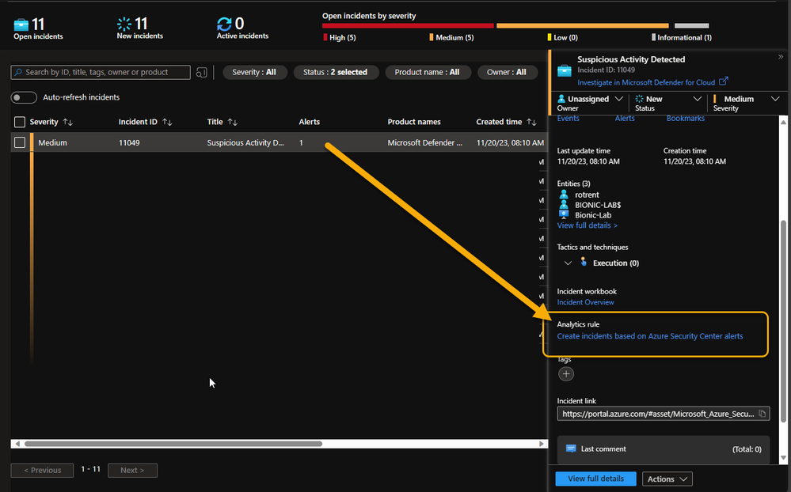Open the Actions dropdown button
Viewport: 791px width, 492px height.
point(667,479)
